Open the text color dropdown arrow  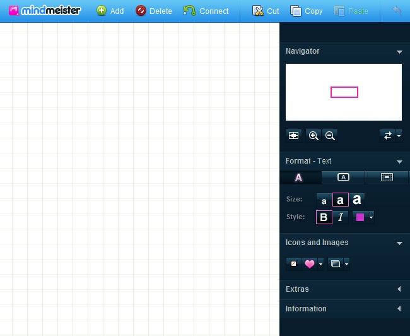[372, 217]
